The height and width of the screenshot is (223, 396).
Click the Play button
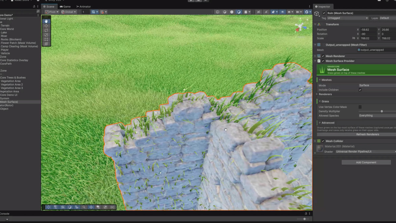[x=191, y=1]
